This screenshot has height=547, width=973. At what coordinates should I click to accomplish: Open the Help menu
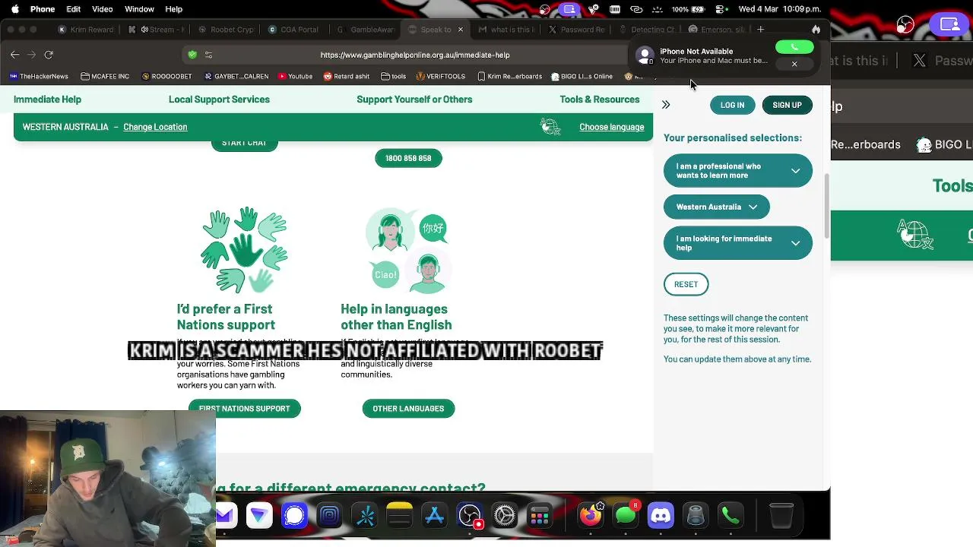(x=173, y=9)
